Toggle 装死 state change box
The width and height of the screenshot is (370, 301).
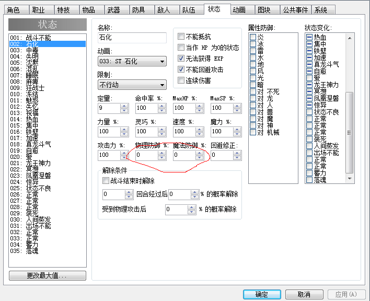pos(309,139)
